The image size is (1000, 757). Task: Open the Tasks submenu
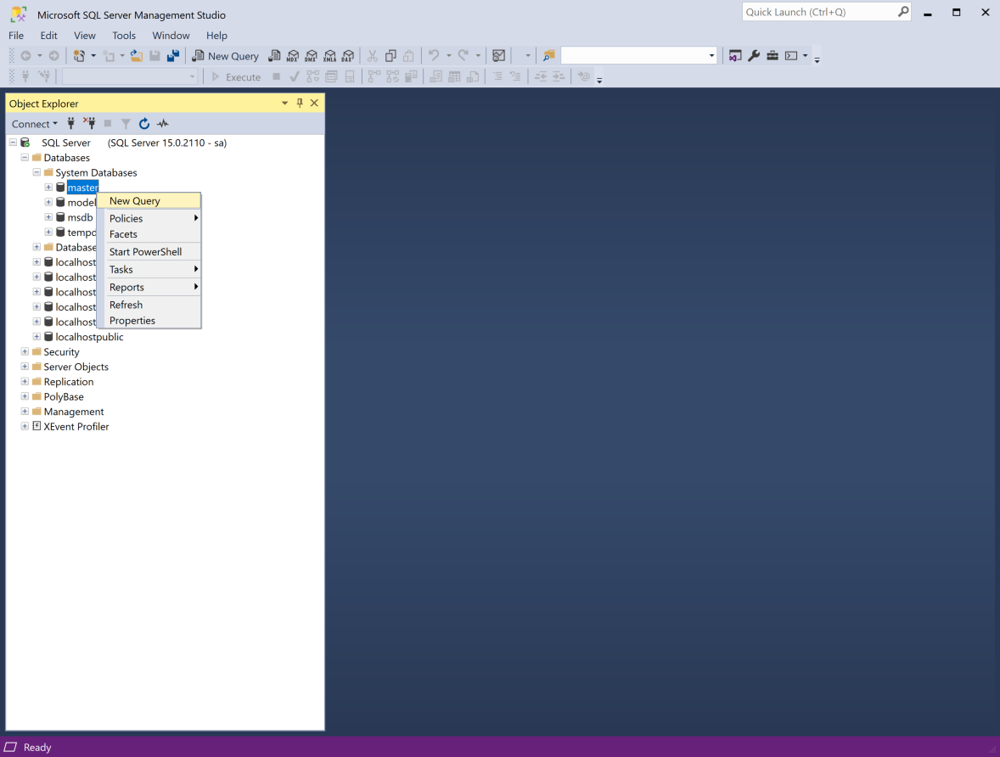tap(149, 270)
